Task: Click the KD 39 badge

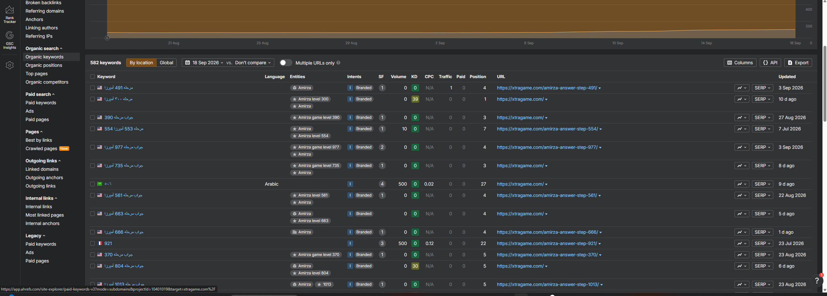Action: coord(415,99)
